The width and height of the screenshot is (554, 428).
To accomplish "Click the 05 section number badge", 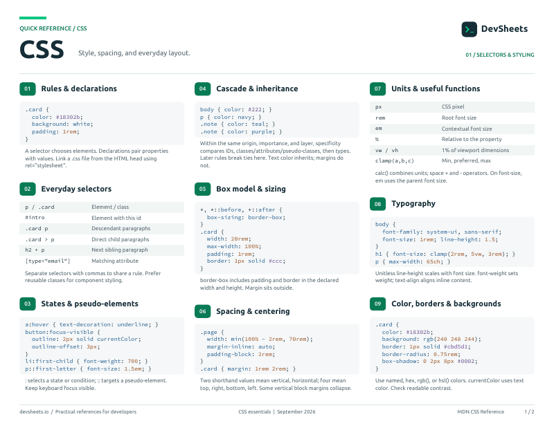I will 202,189.
